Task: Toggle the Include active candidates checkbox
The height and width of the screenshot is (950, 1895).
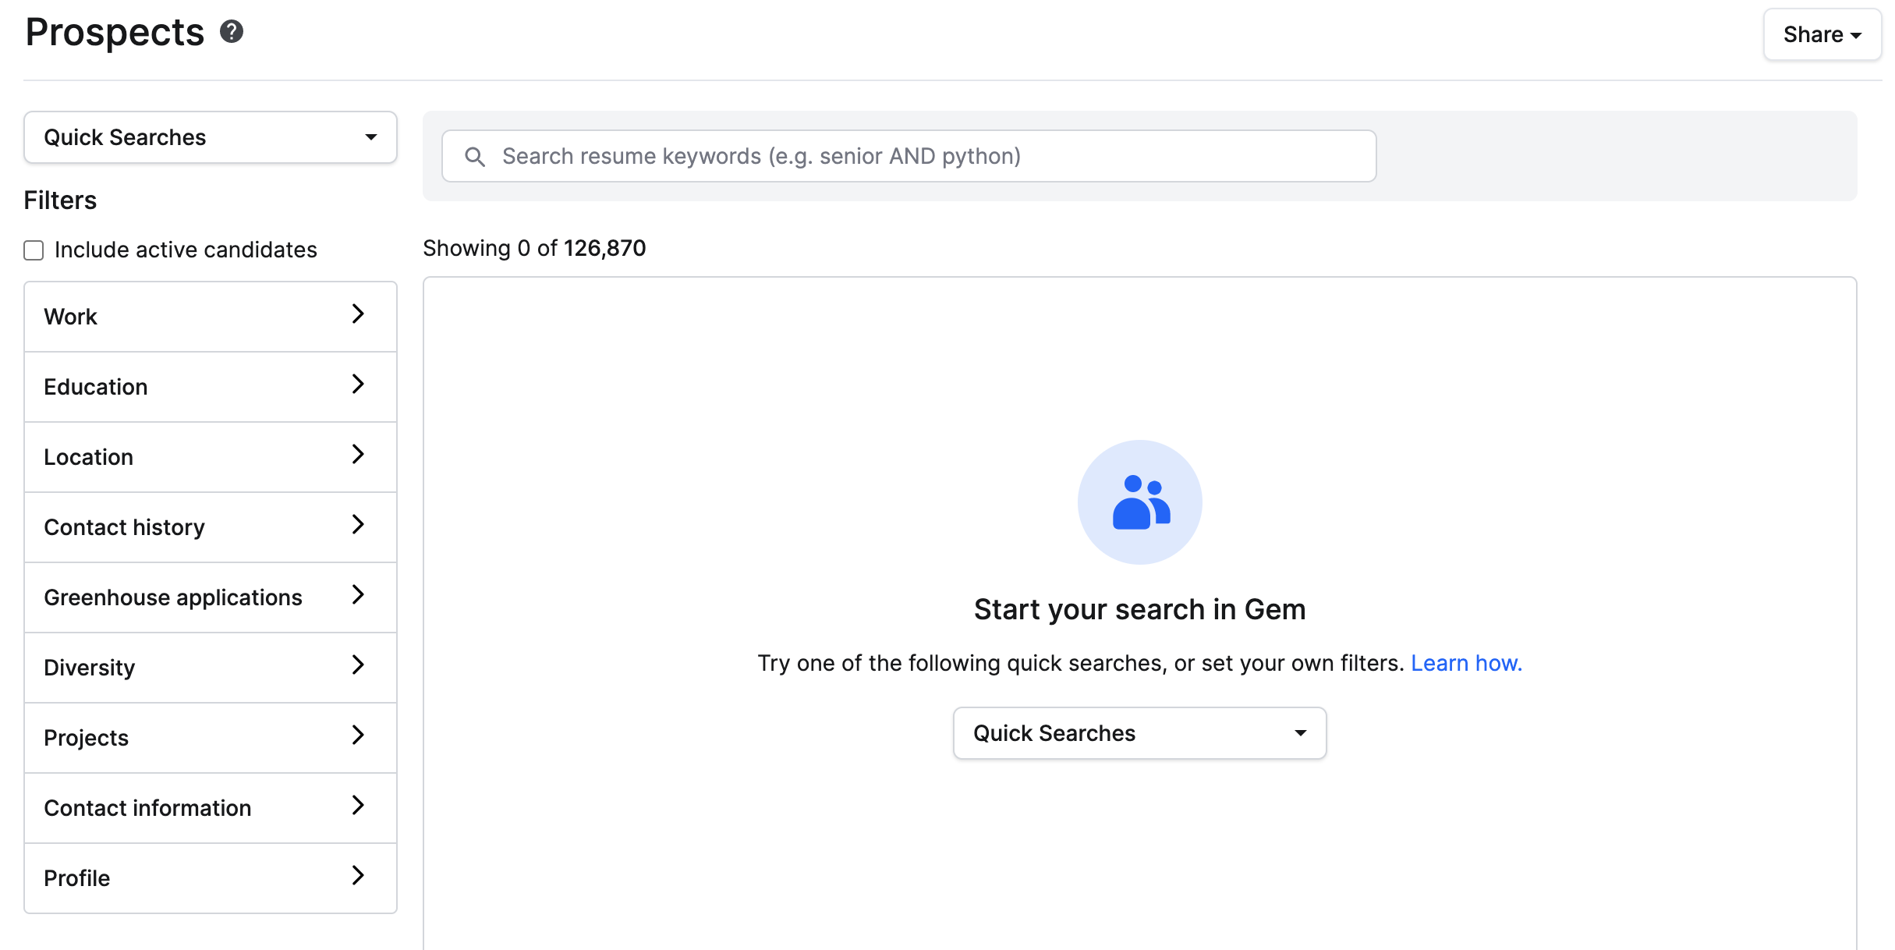Action: click(x=34, y=250)
